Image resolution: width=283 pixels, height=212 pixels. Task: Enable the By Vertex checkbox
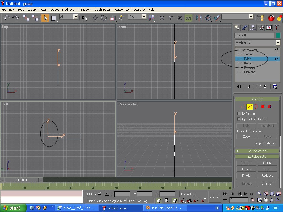239,114
